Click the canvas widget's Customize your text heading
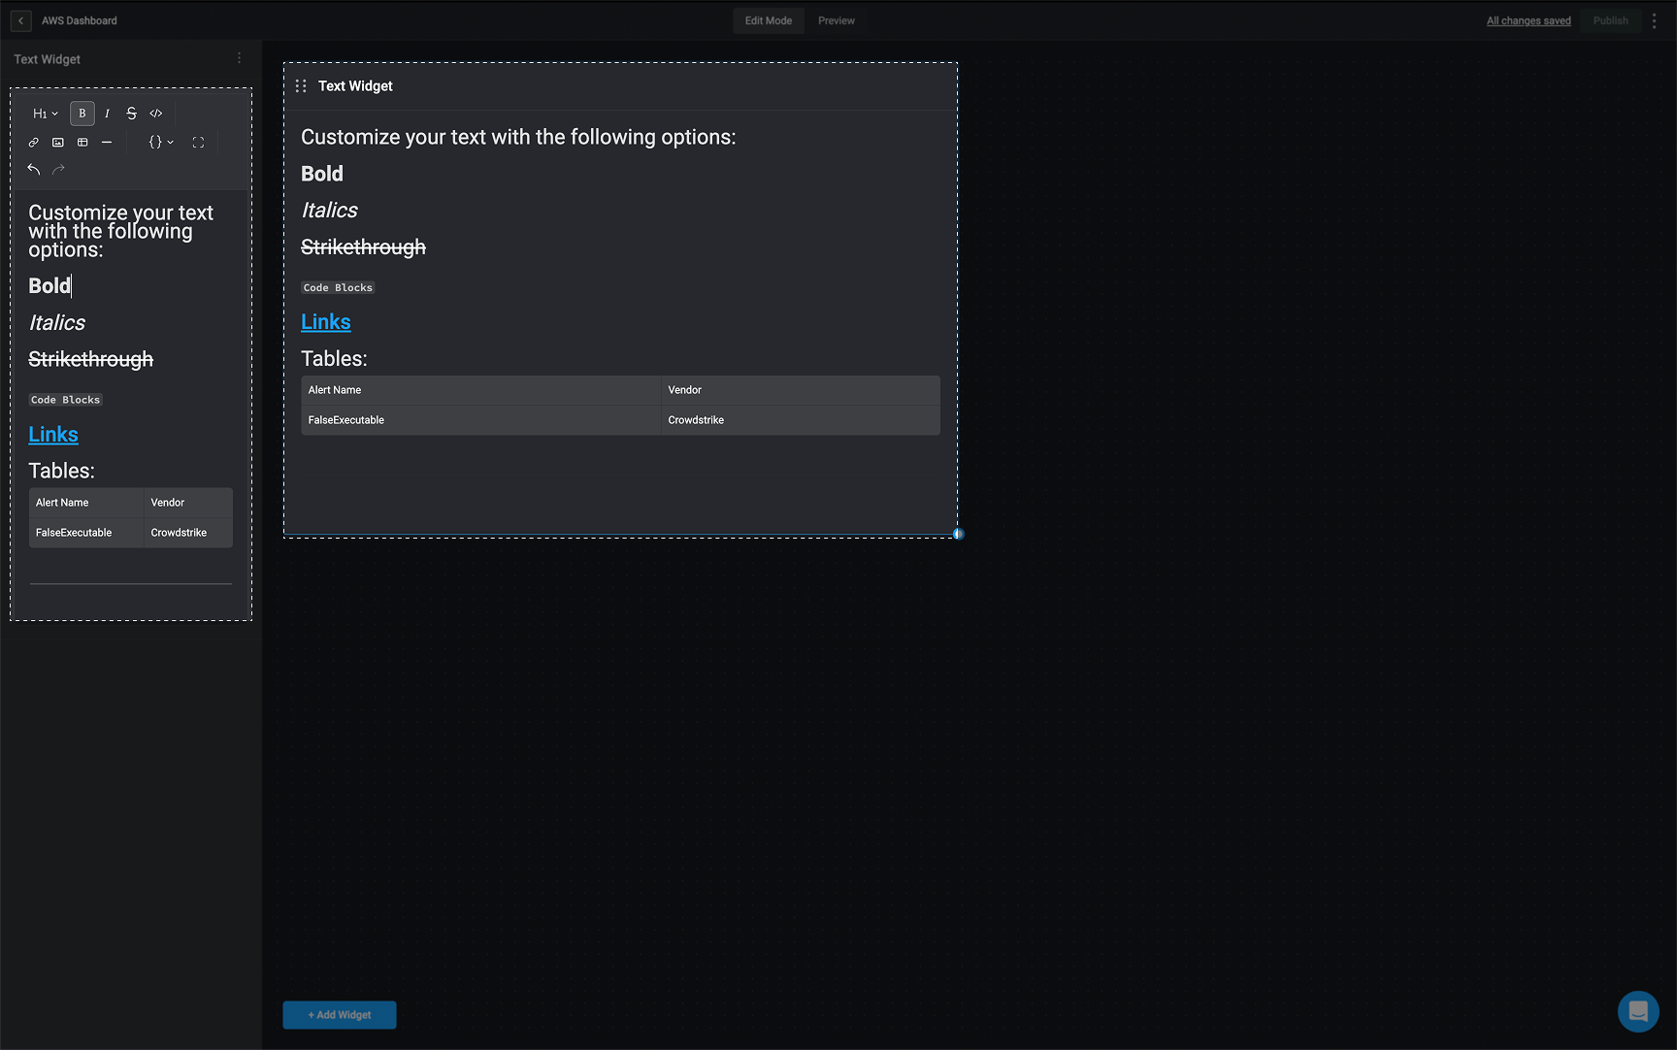1677x1050 pixels. (x=518, y=138)
